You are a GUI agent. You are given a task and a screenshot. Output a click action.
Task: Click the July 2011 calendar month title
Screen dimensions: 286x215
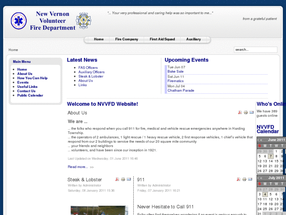coord(276,178)
